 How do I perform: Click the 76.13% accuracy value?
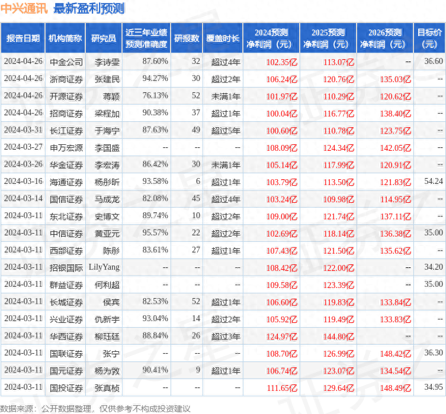pyautogui.click(x=155, y=96)
